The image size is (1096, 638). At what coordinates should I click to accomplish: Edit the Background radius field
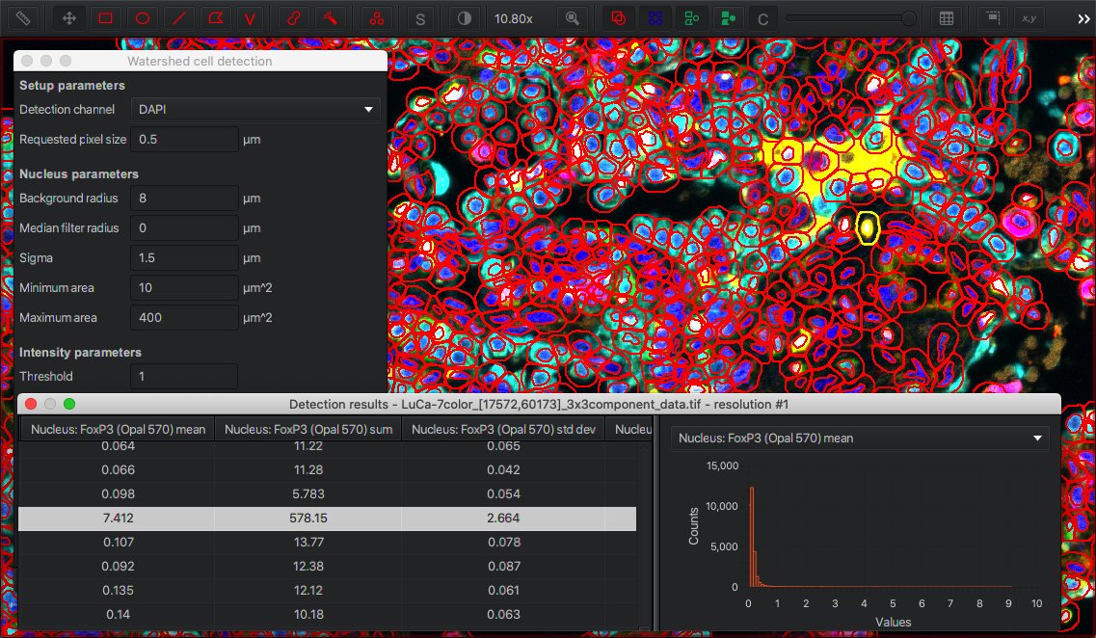184,198
